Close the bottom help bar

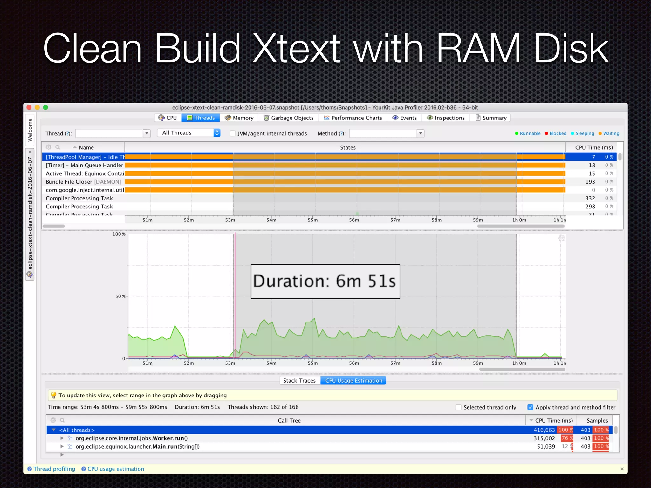click(x=622, y=469)
